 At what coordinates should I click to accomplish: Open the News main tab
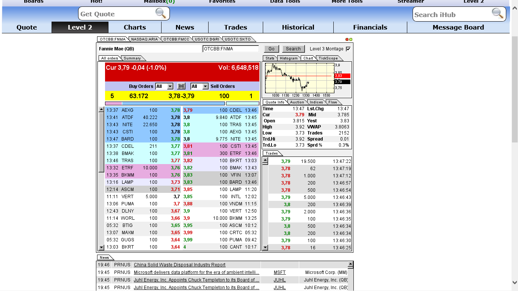pos(185,27)
